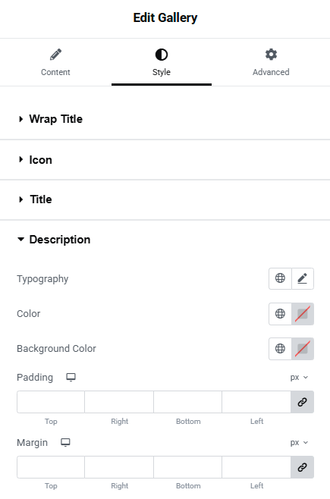Open global fonts for Typography
The height and width of the screenshot is (499, 330).
[280, 278]
